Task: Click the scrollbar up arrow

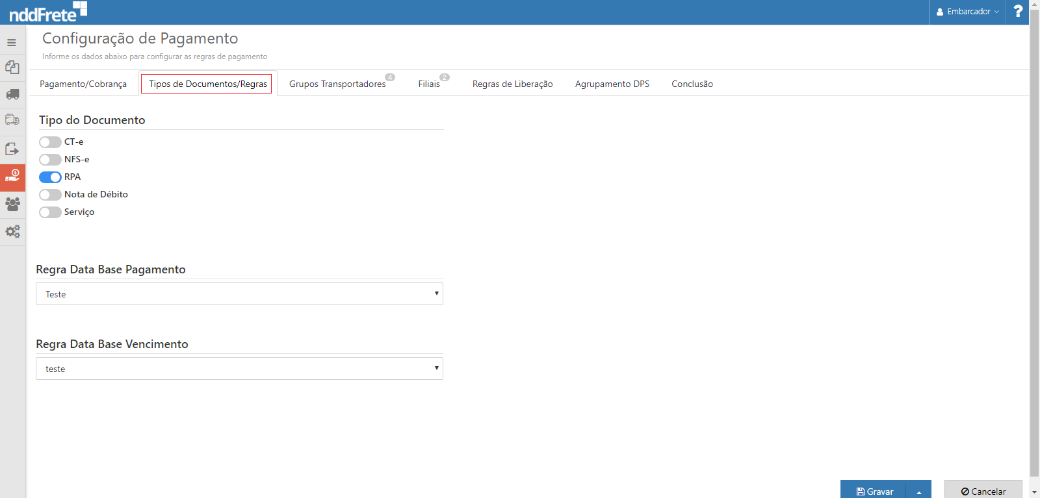Action: click(1034, 5)
